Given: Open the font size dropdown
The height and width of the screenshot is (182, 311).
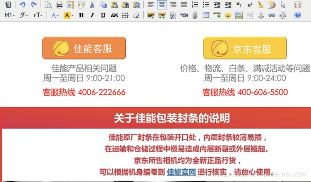Looking at the screenshot, I should [38, 15].
